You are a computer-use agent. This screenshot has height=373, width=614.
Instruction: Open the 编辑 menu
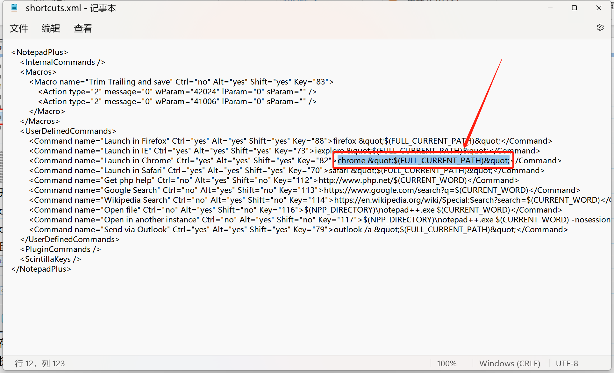(51, 28)
